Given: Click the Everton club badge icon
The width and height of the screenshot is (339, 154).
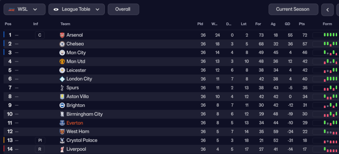Looking at the screenshot, I should (x=62, y=123).
